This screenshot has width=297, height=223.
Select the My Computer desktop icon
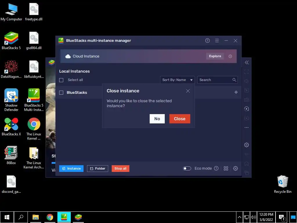coord(11,12)
